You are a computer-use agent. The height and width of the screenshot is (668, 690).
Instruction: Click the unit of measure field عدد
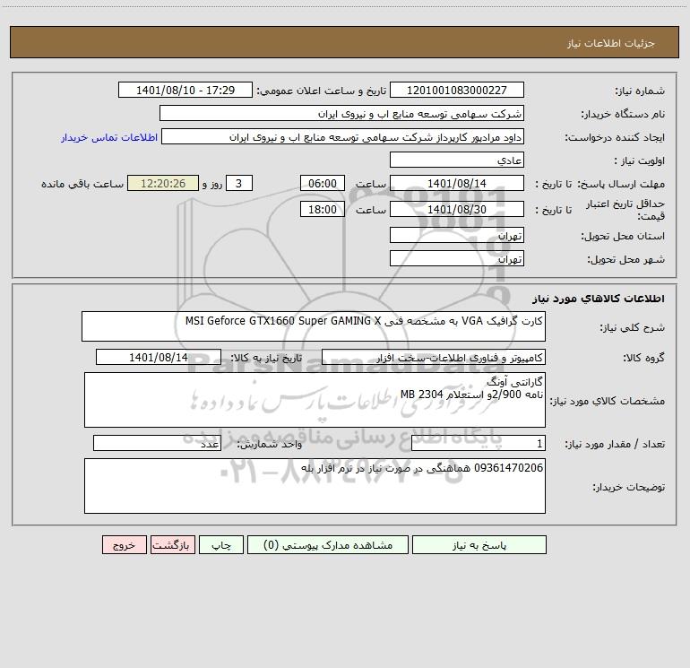[157, 443]
